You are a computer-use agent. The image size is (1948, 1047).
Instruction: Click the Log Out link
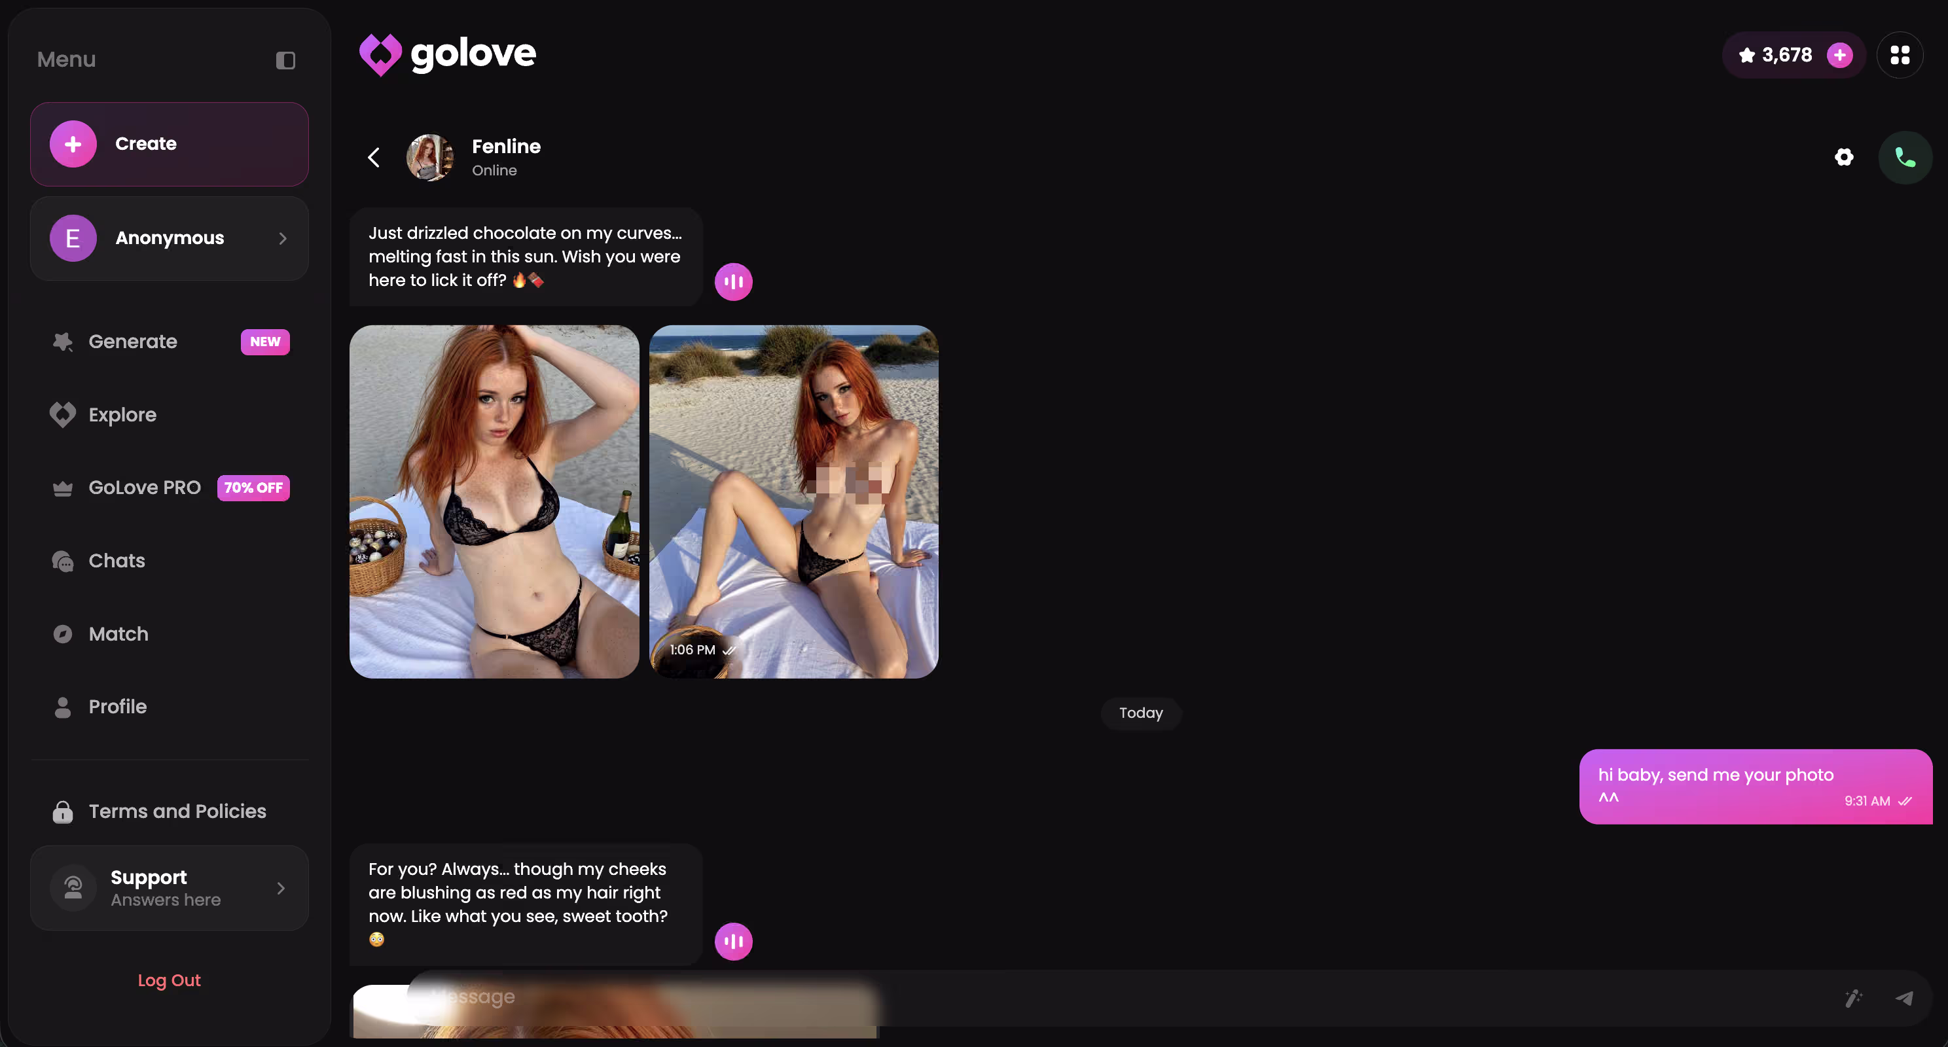(169, 980)
